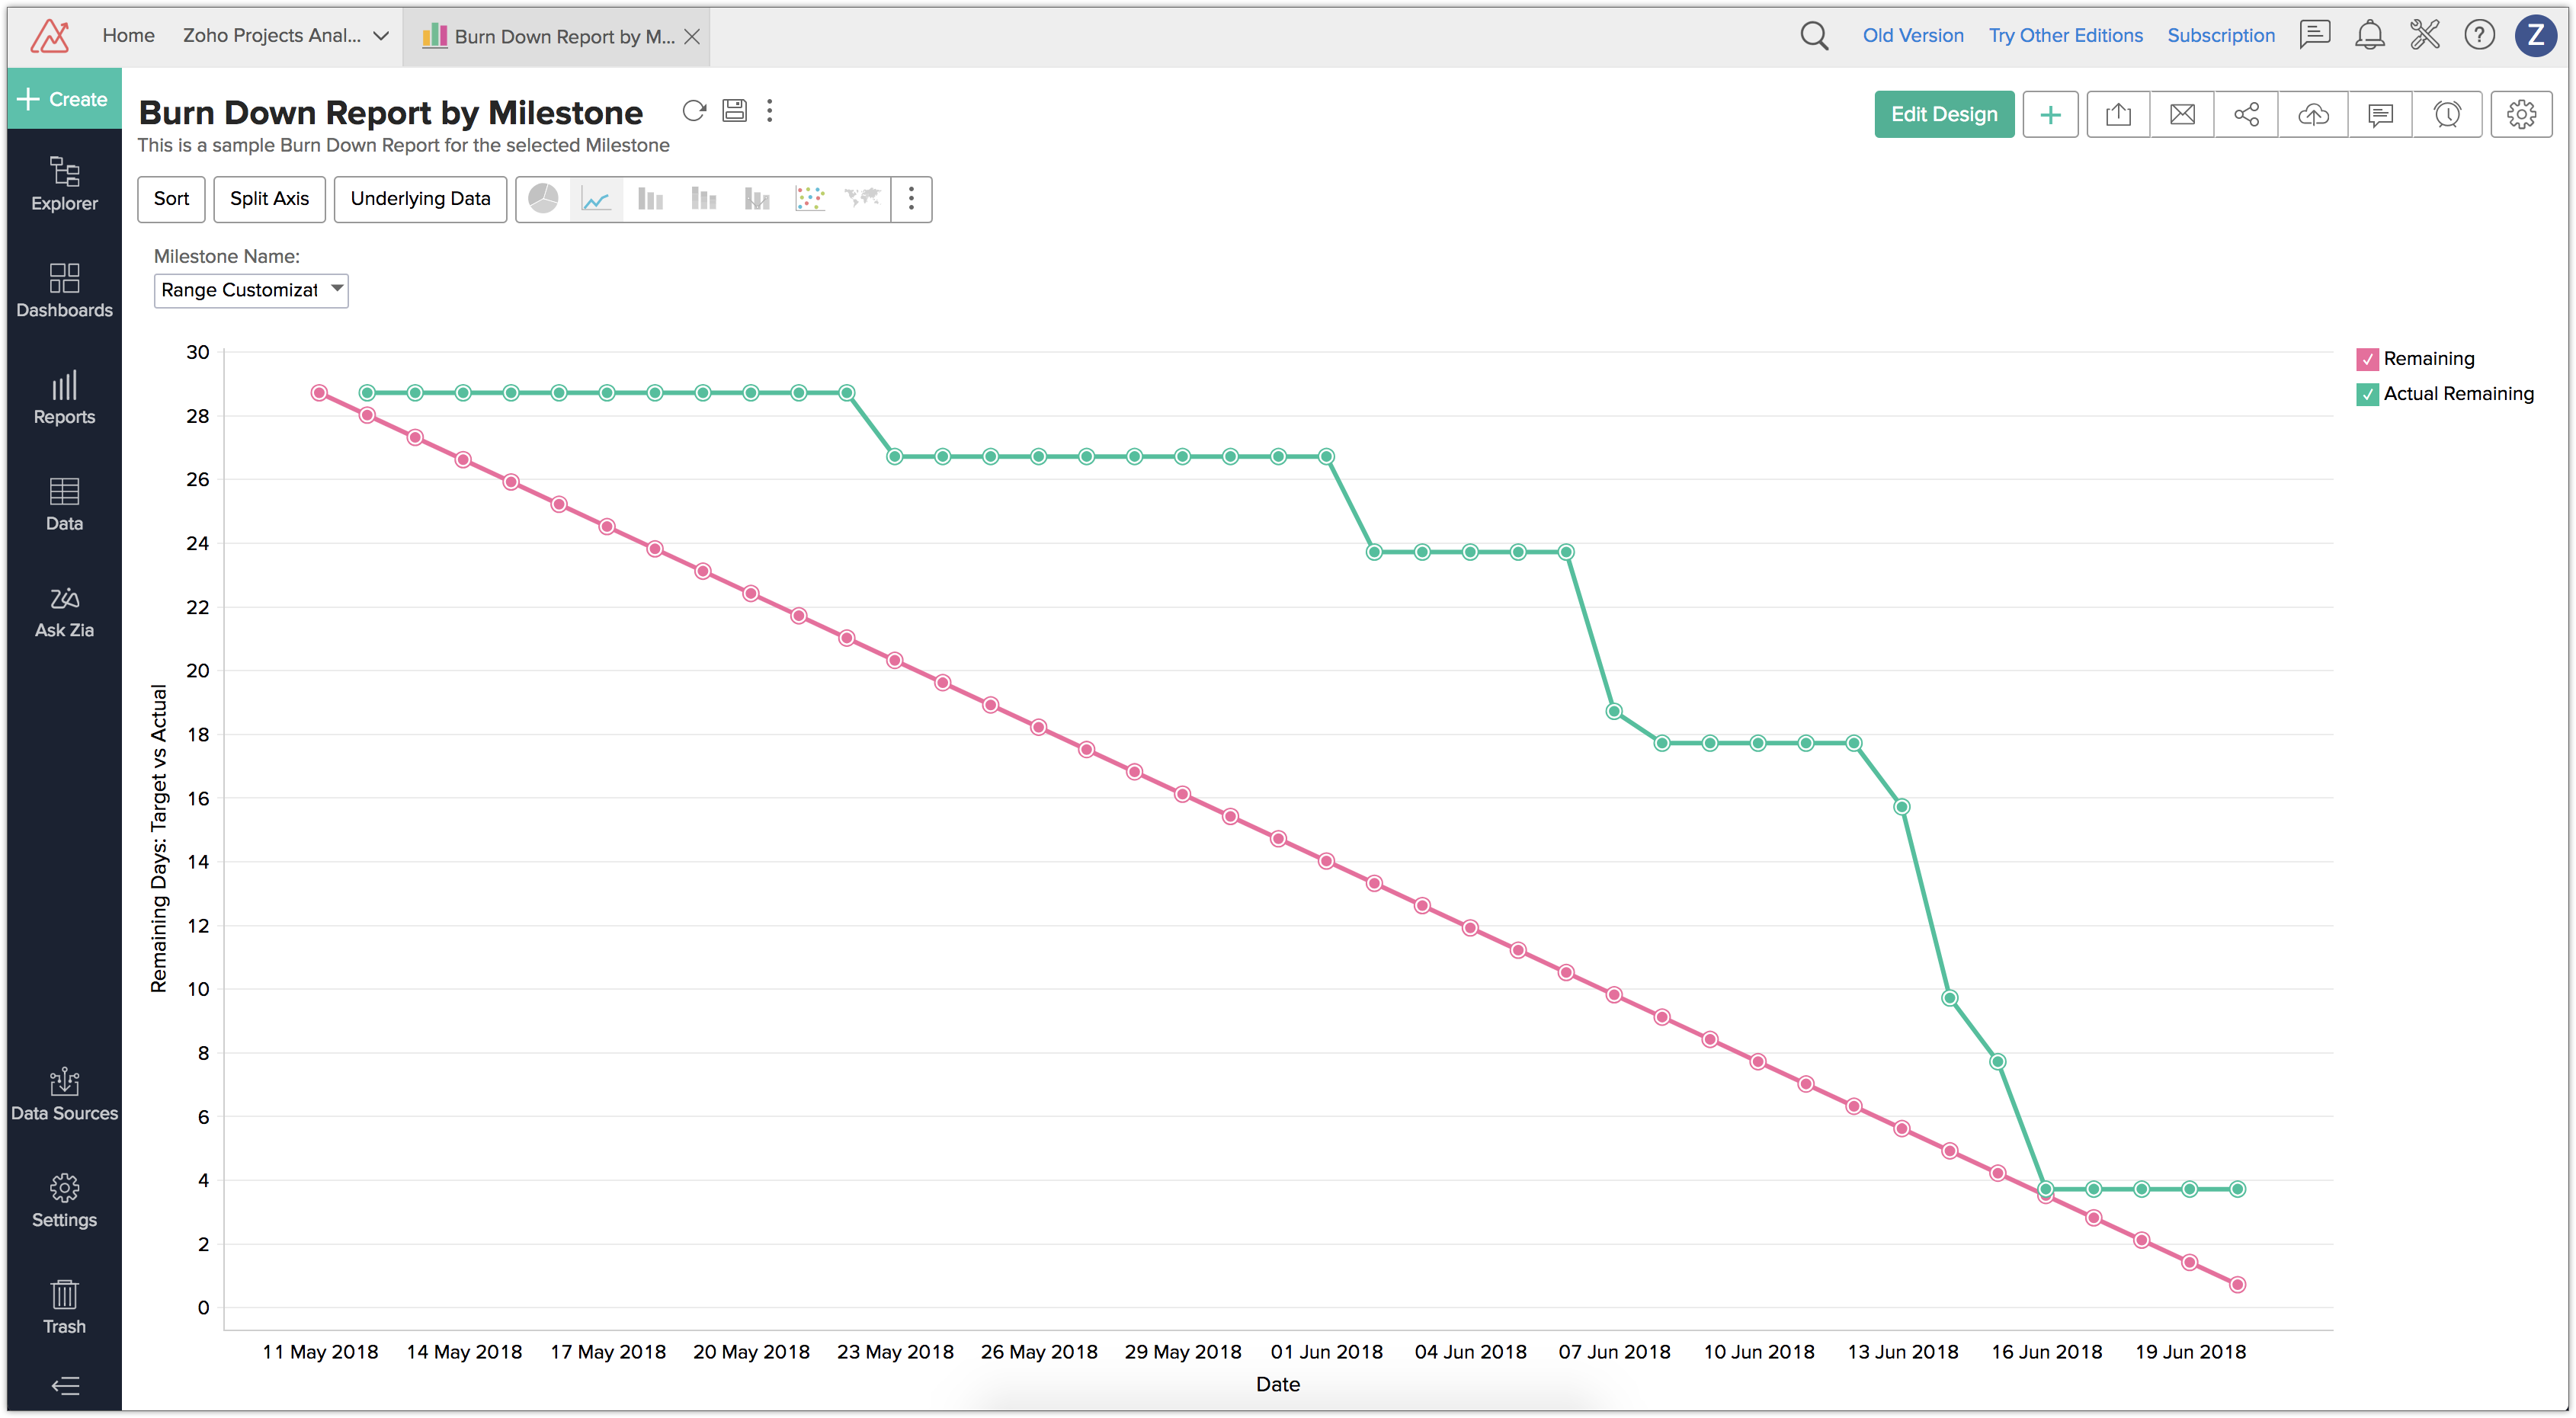This screenshot has height=1418, width=2576.
Task: Open the email report icon
Action: [2182, 115]
